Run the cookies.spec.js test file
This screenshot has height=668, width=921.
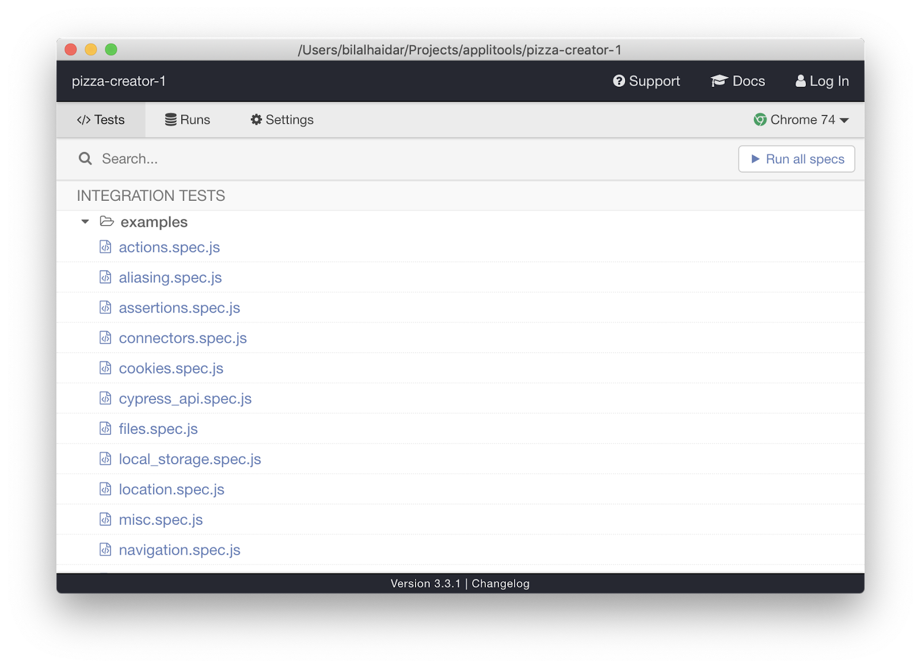170,368
